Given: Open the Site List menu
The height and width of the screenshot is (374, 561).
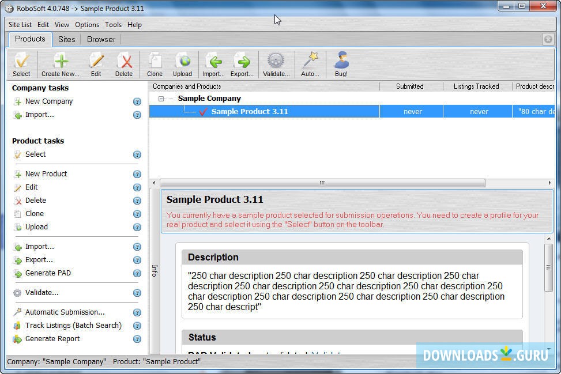Looking at the screenshot, I should (20, 25).
